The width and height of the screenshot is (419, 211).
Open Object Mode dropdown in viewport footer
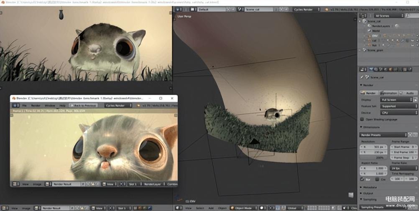244,208
